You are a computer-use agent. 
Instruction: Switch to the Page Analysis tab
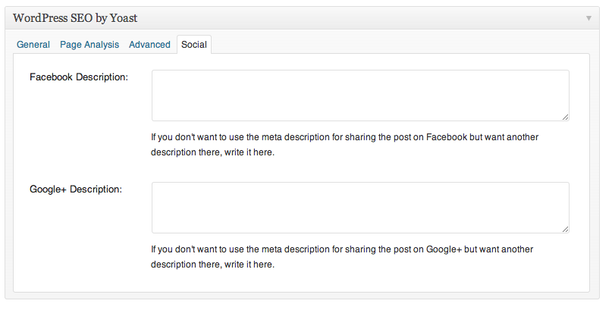[x=89, y=45]
